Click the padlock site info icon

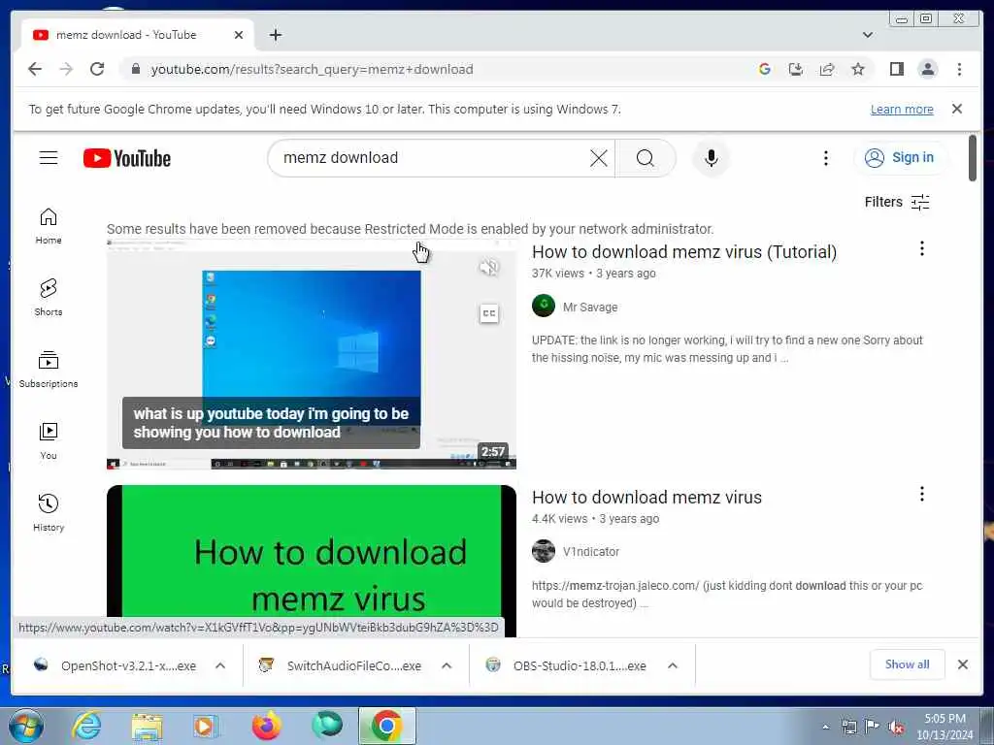coord(135,69)
